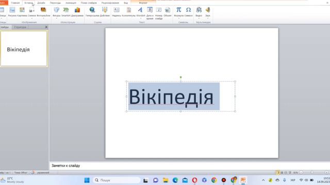The image size is (330, 185).
Task: Click the "Тема Office" status bar text
Action: tap(21, 173)
